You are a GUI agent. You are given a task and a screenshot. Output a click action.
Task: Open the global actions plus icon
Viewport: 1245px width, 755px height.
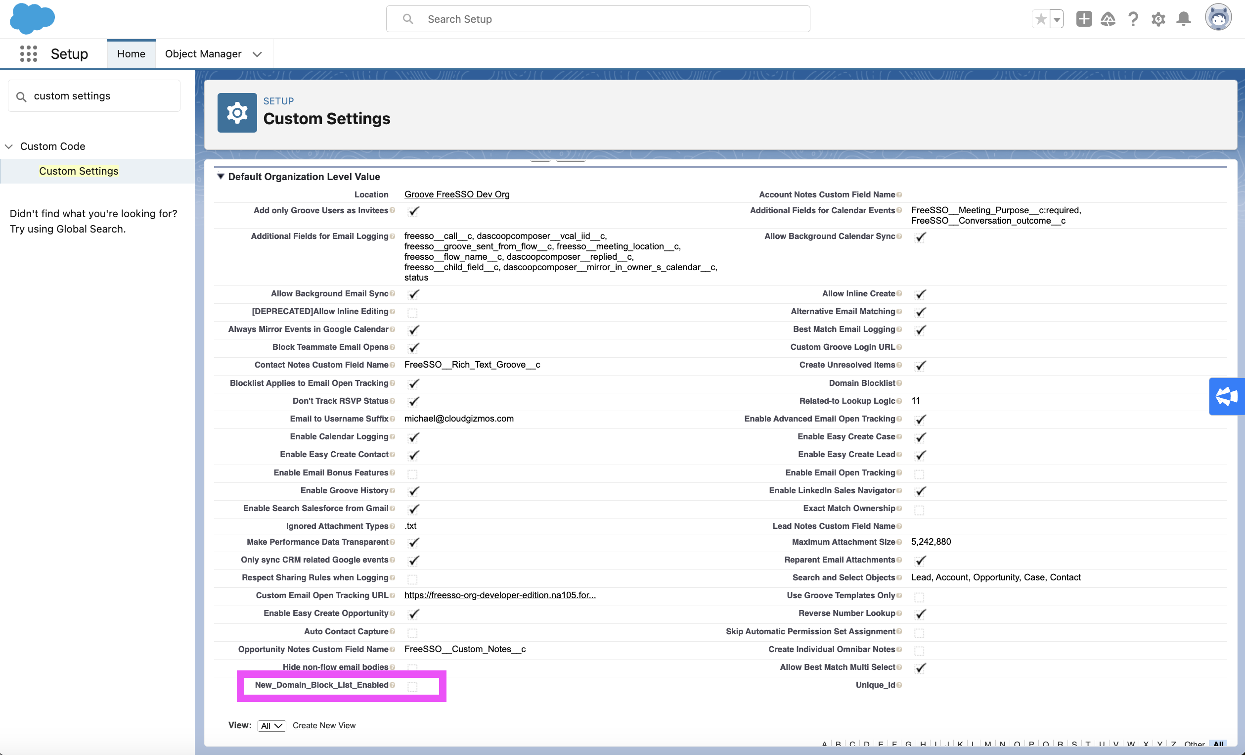click(x=1084, y=19)
